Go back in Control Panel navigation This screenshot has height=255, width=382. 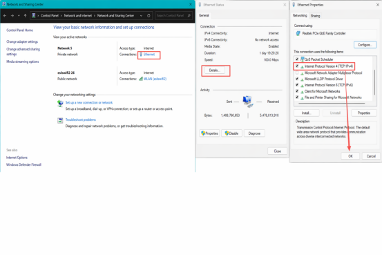coord(5,16)
